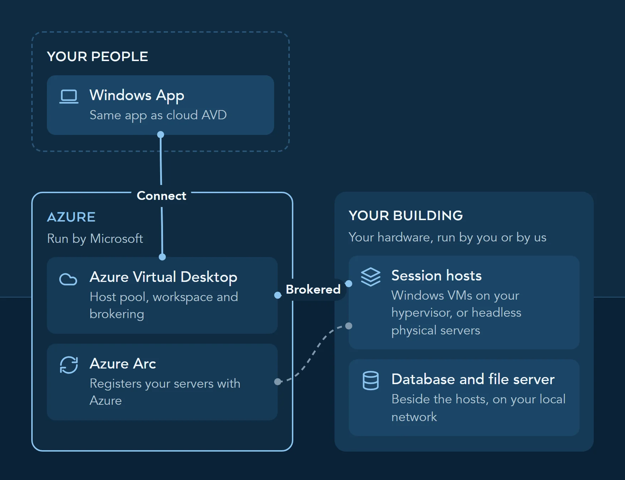Viewport: 625px width, 480px height.
Task: Click the Brokered connector label
Action: click(313, 289)
